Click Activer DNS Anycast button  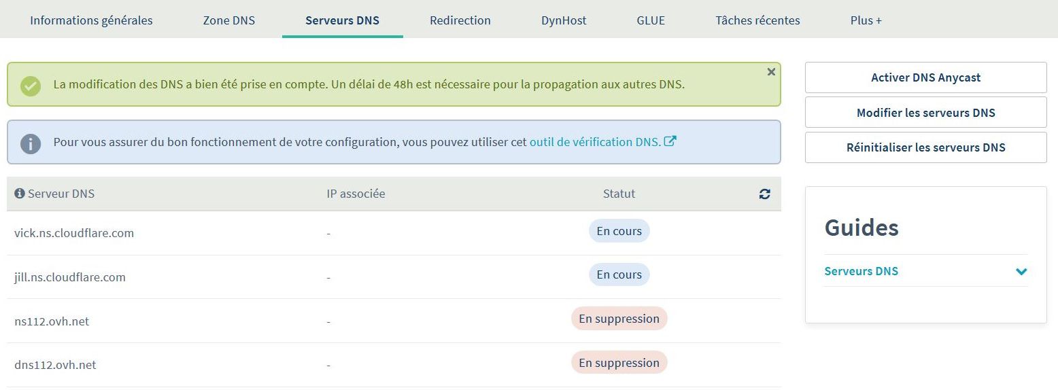coord(925,77)
